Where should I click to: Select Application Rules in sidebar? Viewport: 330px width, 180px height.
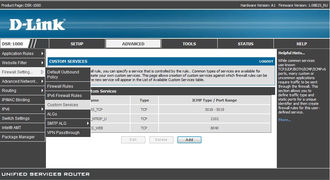[x=22, y=54]
